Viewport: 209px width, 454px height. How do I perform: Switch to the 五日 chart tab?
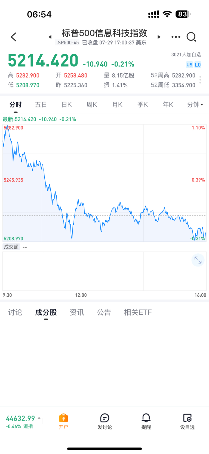pos(41,104)
